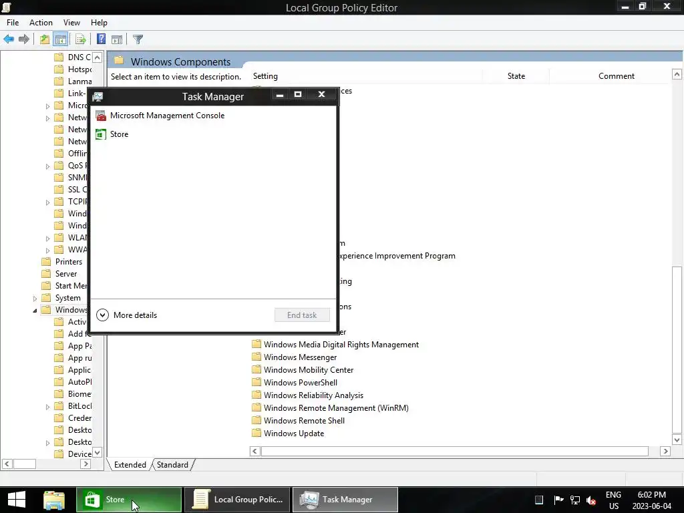Viewport: 684px width, 513px height.
Task: Open the ENG US language indicator
Action: 613,500
